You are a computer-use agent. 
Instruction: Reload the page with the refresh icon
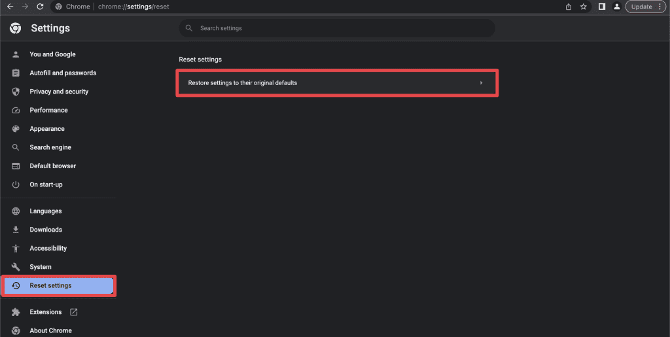click(40, 7)
